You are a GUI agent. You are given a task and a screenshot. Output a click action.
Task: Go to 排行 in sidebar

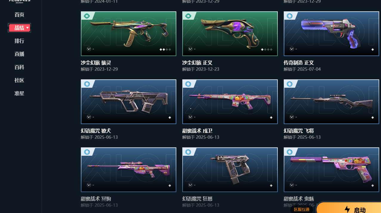[19, 41]
